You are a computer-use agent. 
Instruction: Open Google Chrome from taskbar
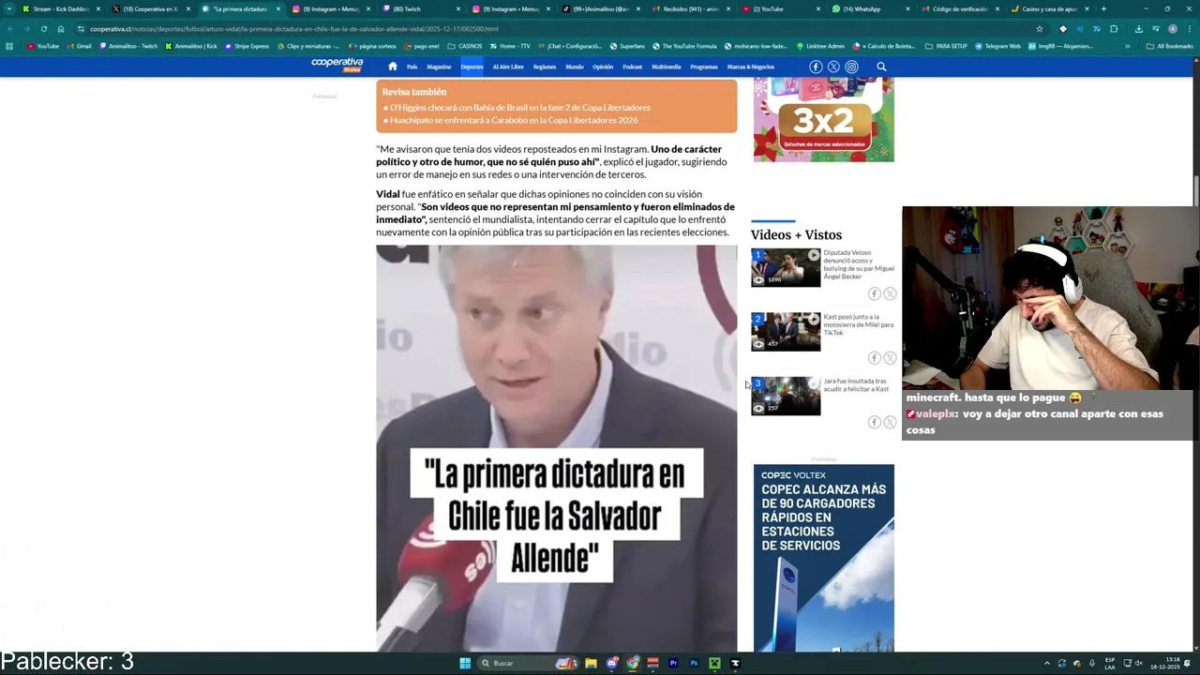click(633, 663)
